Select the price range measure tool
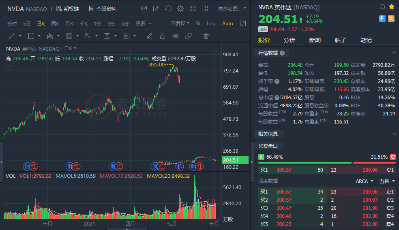This screenshot has width=399, height=230. point(107,36)
